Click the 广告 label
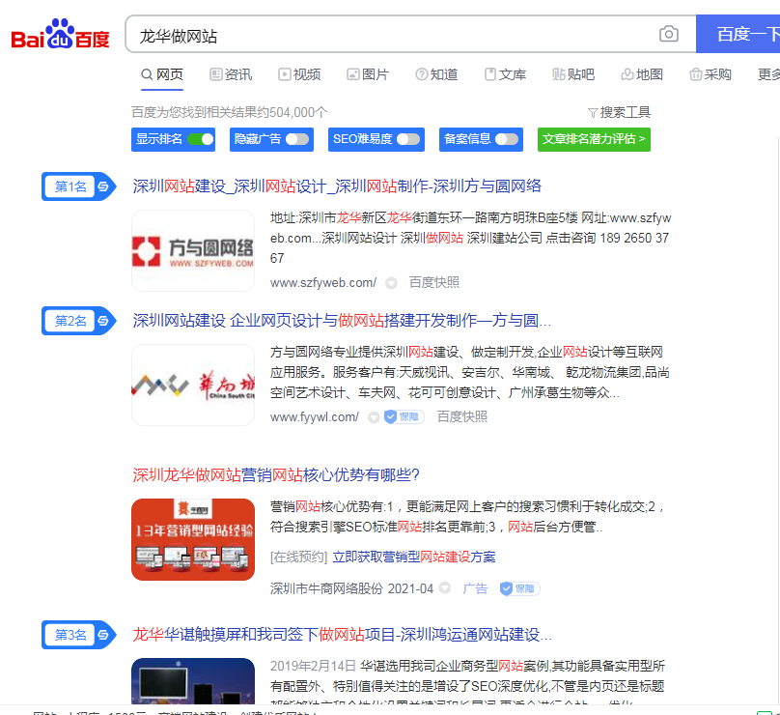This screenshot has height=715, width=780. coord(475,588)
